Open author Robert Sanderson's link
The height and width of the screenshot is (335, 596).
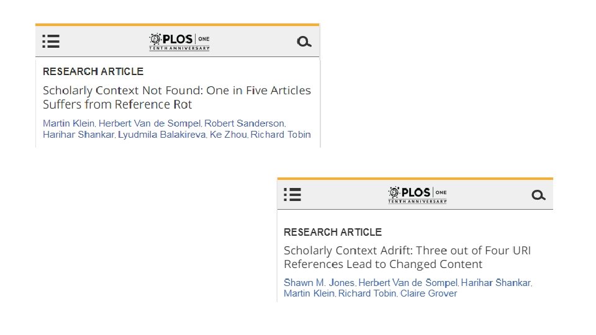pyautogui.click(x=245, y=123)
